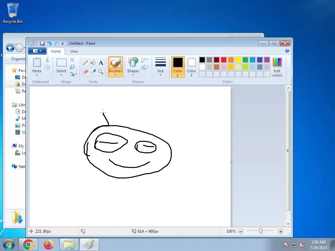335x251 pixels.
Task: Click the zoom slider thumb
Action: pos(260,231)
